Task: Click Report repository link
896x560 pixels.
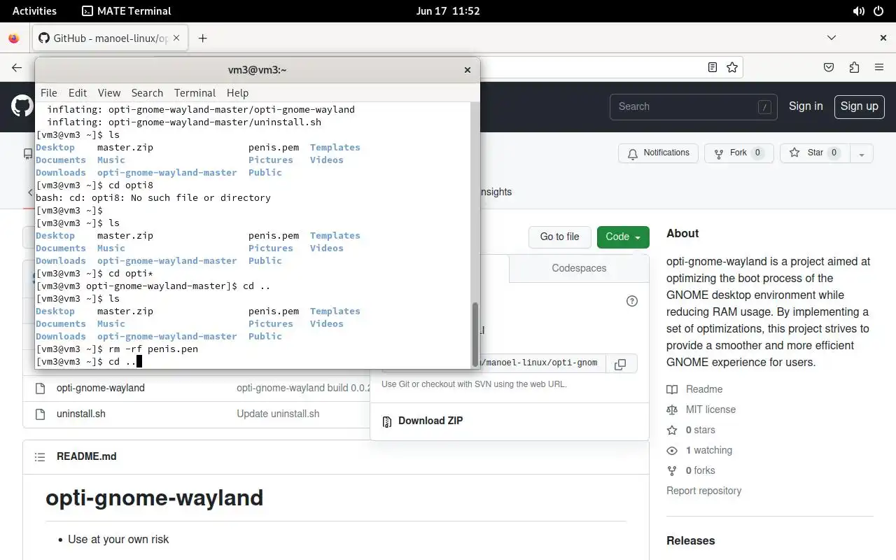Action: [x=703, y=491]
